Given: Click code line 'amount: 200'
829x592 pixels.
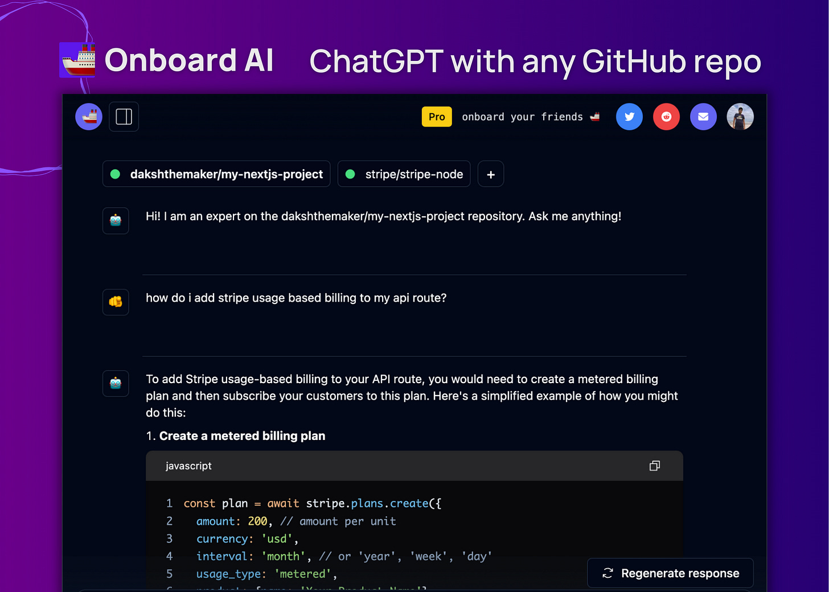Looking at the screenshot, I should (x=296, y=521).
